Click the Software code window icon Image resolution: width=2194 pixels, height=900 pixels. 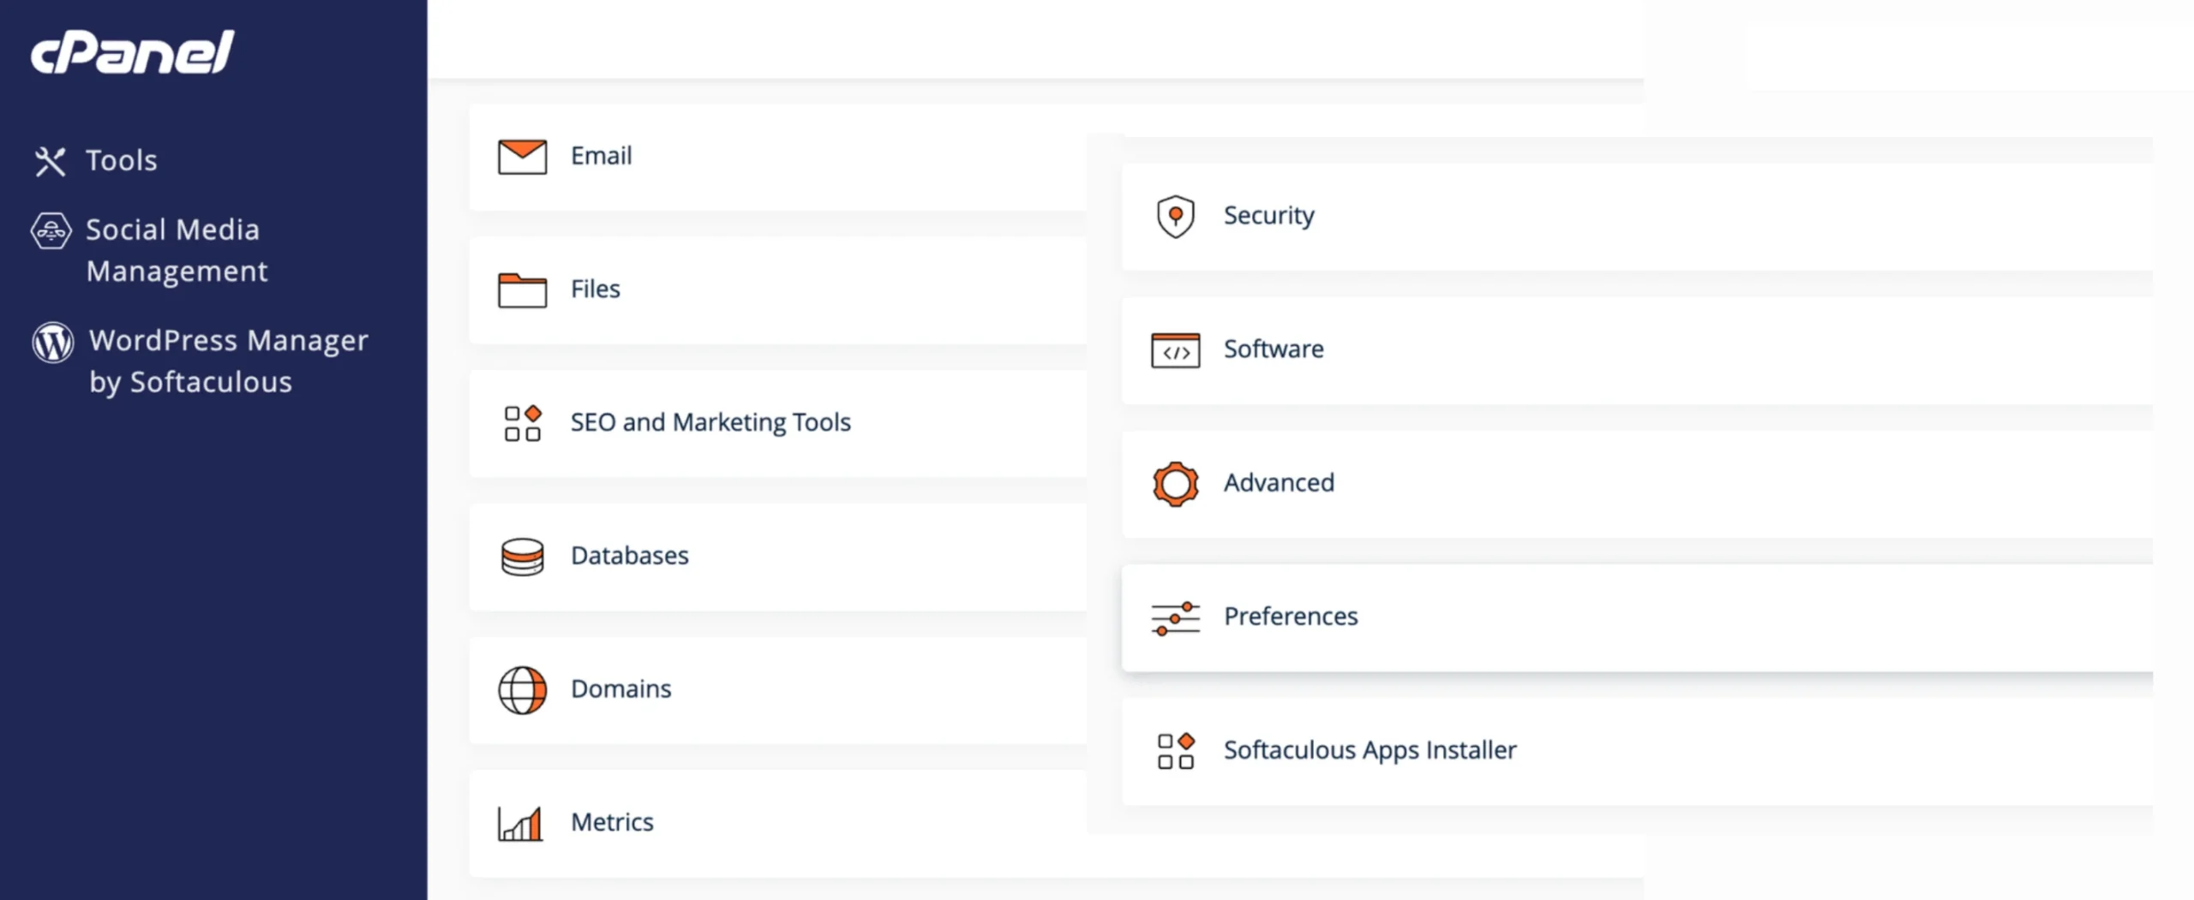(x=1175, y=350)
